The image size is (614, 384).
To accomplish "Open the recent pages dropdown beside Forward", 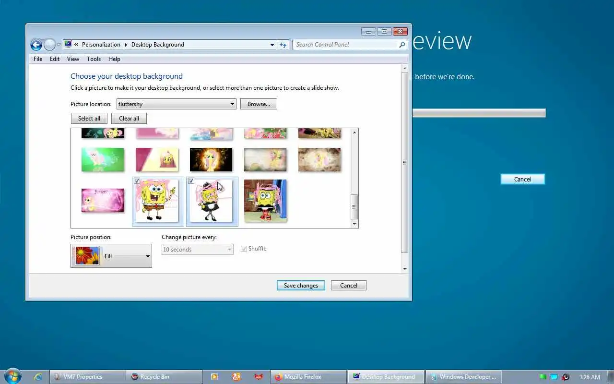I will (x=59, y=45).
